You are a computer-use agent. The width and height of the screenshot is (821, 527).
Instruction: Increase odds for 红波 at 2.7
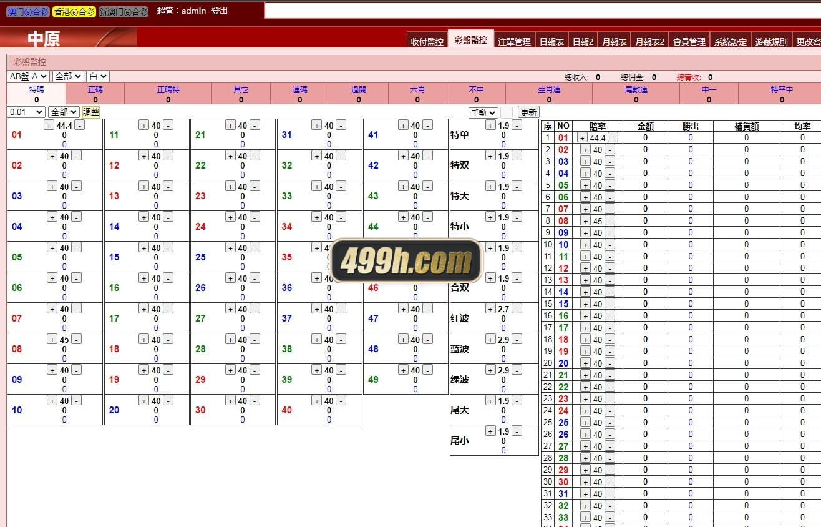coord(491,309)
